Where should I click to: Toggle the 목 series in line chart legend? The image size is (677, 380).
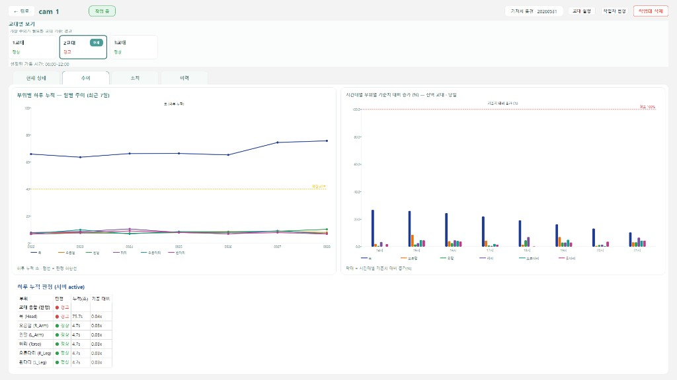36,253
